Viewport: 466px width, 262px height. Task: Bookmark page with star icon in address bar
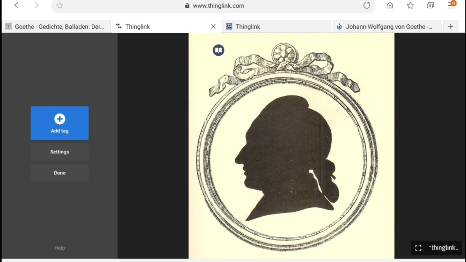tap(60, 5)
